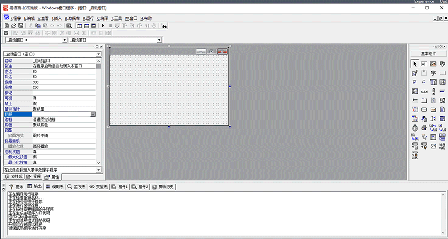
Task: Click the 可视 property row
Action: 50,98
